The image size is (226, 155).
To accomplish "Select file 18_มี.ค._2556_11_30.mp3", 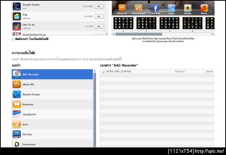I will [x=157, y=71].
